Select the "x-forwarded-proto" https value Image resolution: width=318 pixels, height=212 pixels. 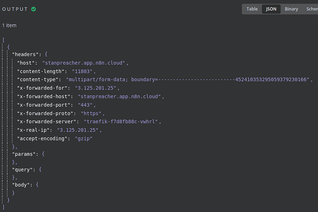93,113
